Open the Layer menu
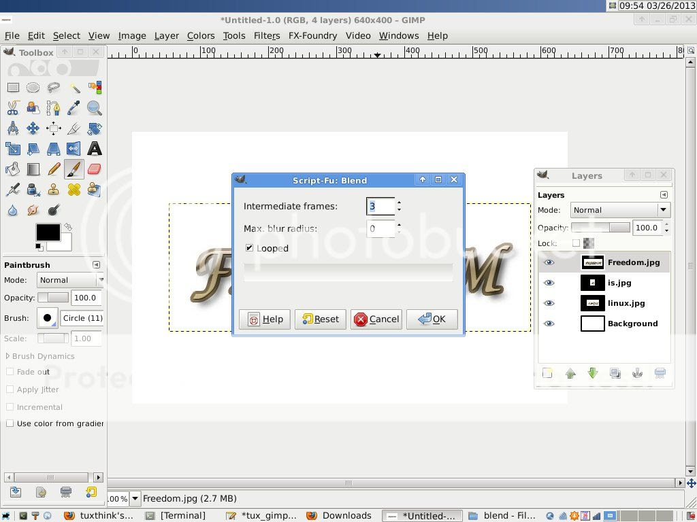Image resolution: width=697 pixels, height=522 pixels. tap(167, 35)
